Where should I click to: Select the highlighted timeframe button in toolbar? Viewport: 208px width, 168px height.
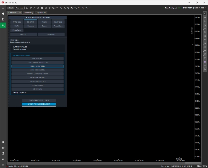[72, 8]
